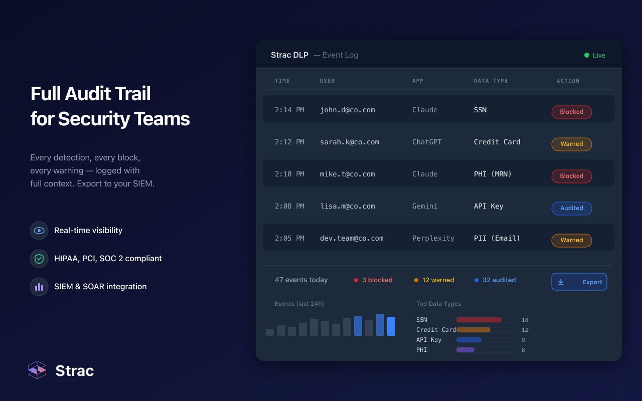Click the 47 events today summary

pyautogui.click(x=301, y=280)
